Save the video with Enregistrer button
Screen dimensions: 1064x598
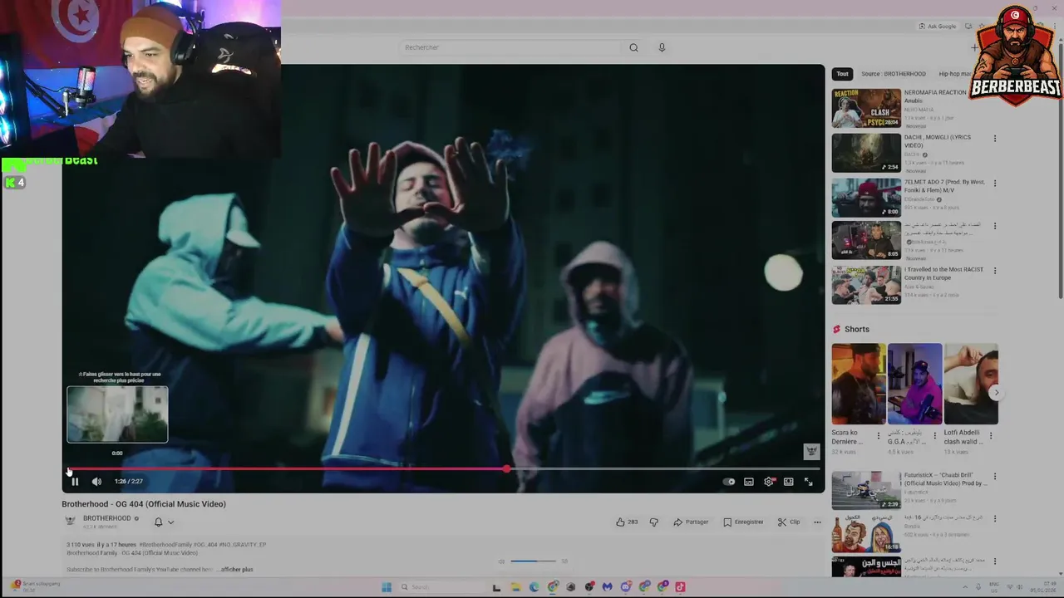point(743,522)
